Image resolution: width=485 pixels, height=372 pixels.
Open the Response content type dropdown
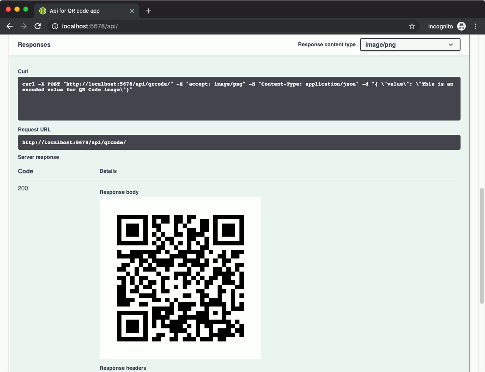[x=410, y=45]
